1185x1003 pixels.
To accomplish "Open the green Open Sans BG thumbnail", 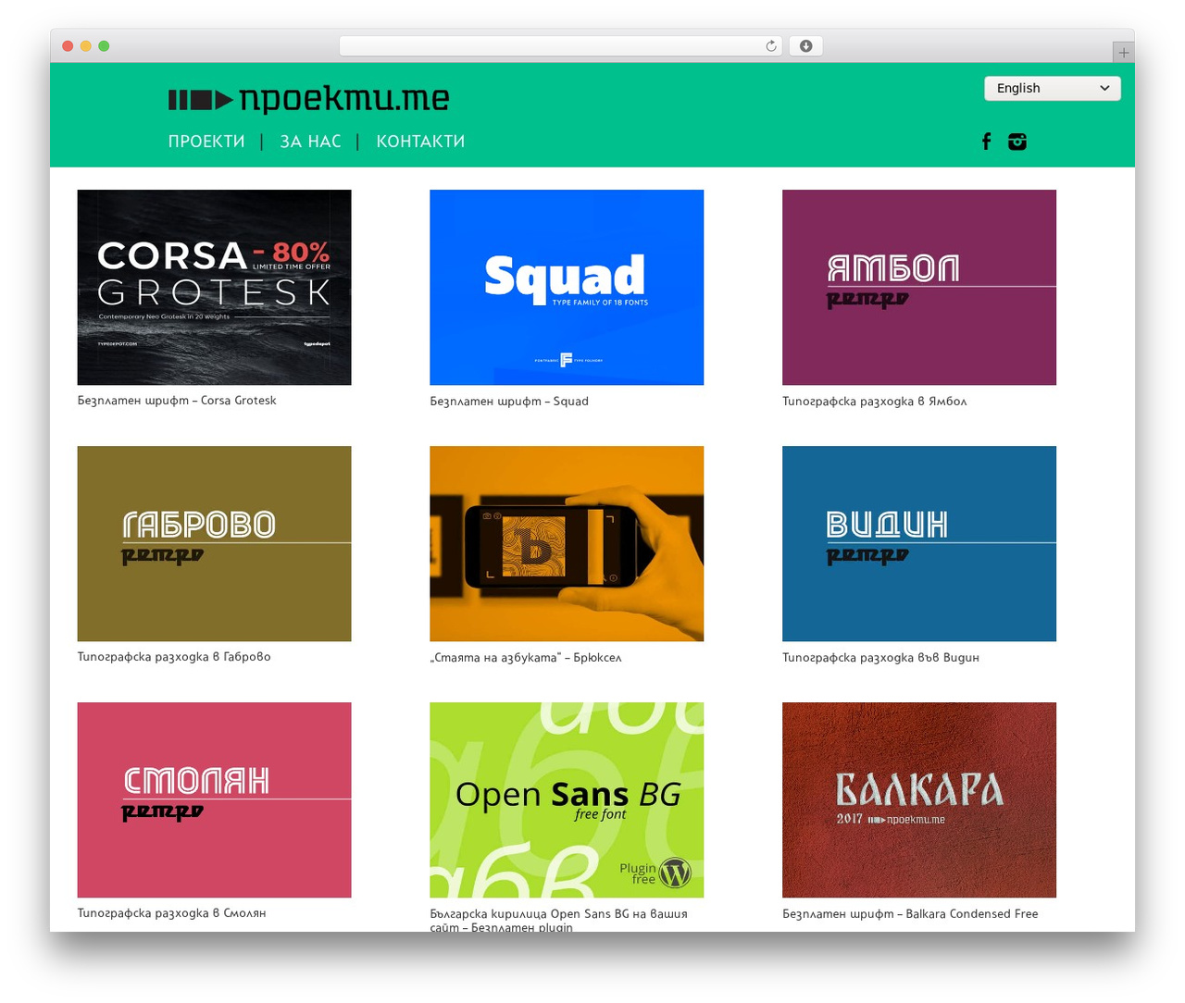I will pyautogui.click(x=567, y=799).
